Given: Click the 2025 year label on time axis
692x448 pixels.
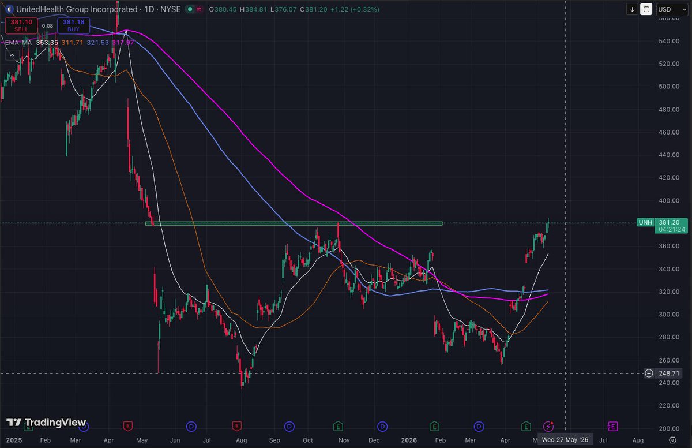Looking at the screenshot, I should pyautogui.click(x=14, y=440).
